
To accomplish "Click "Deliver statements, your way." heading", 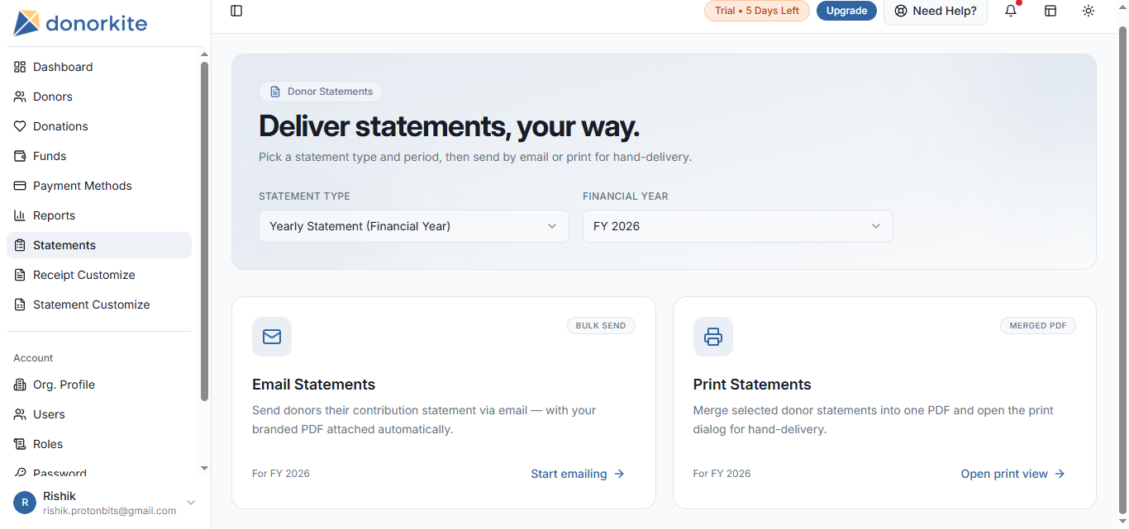I will point(449,126).
